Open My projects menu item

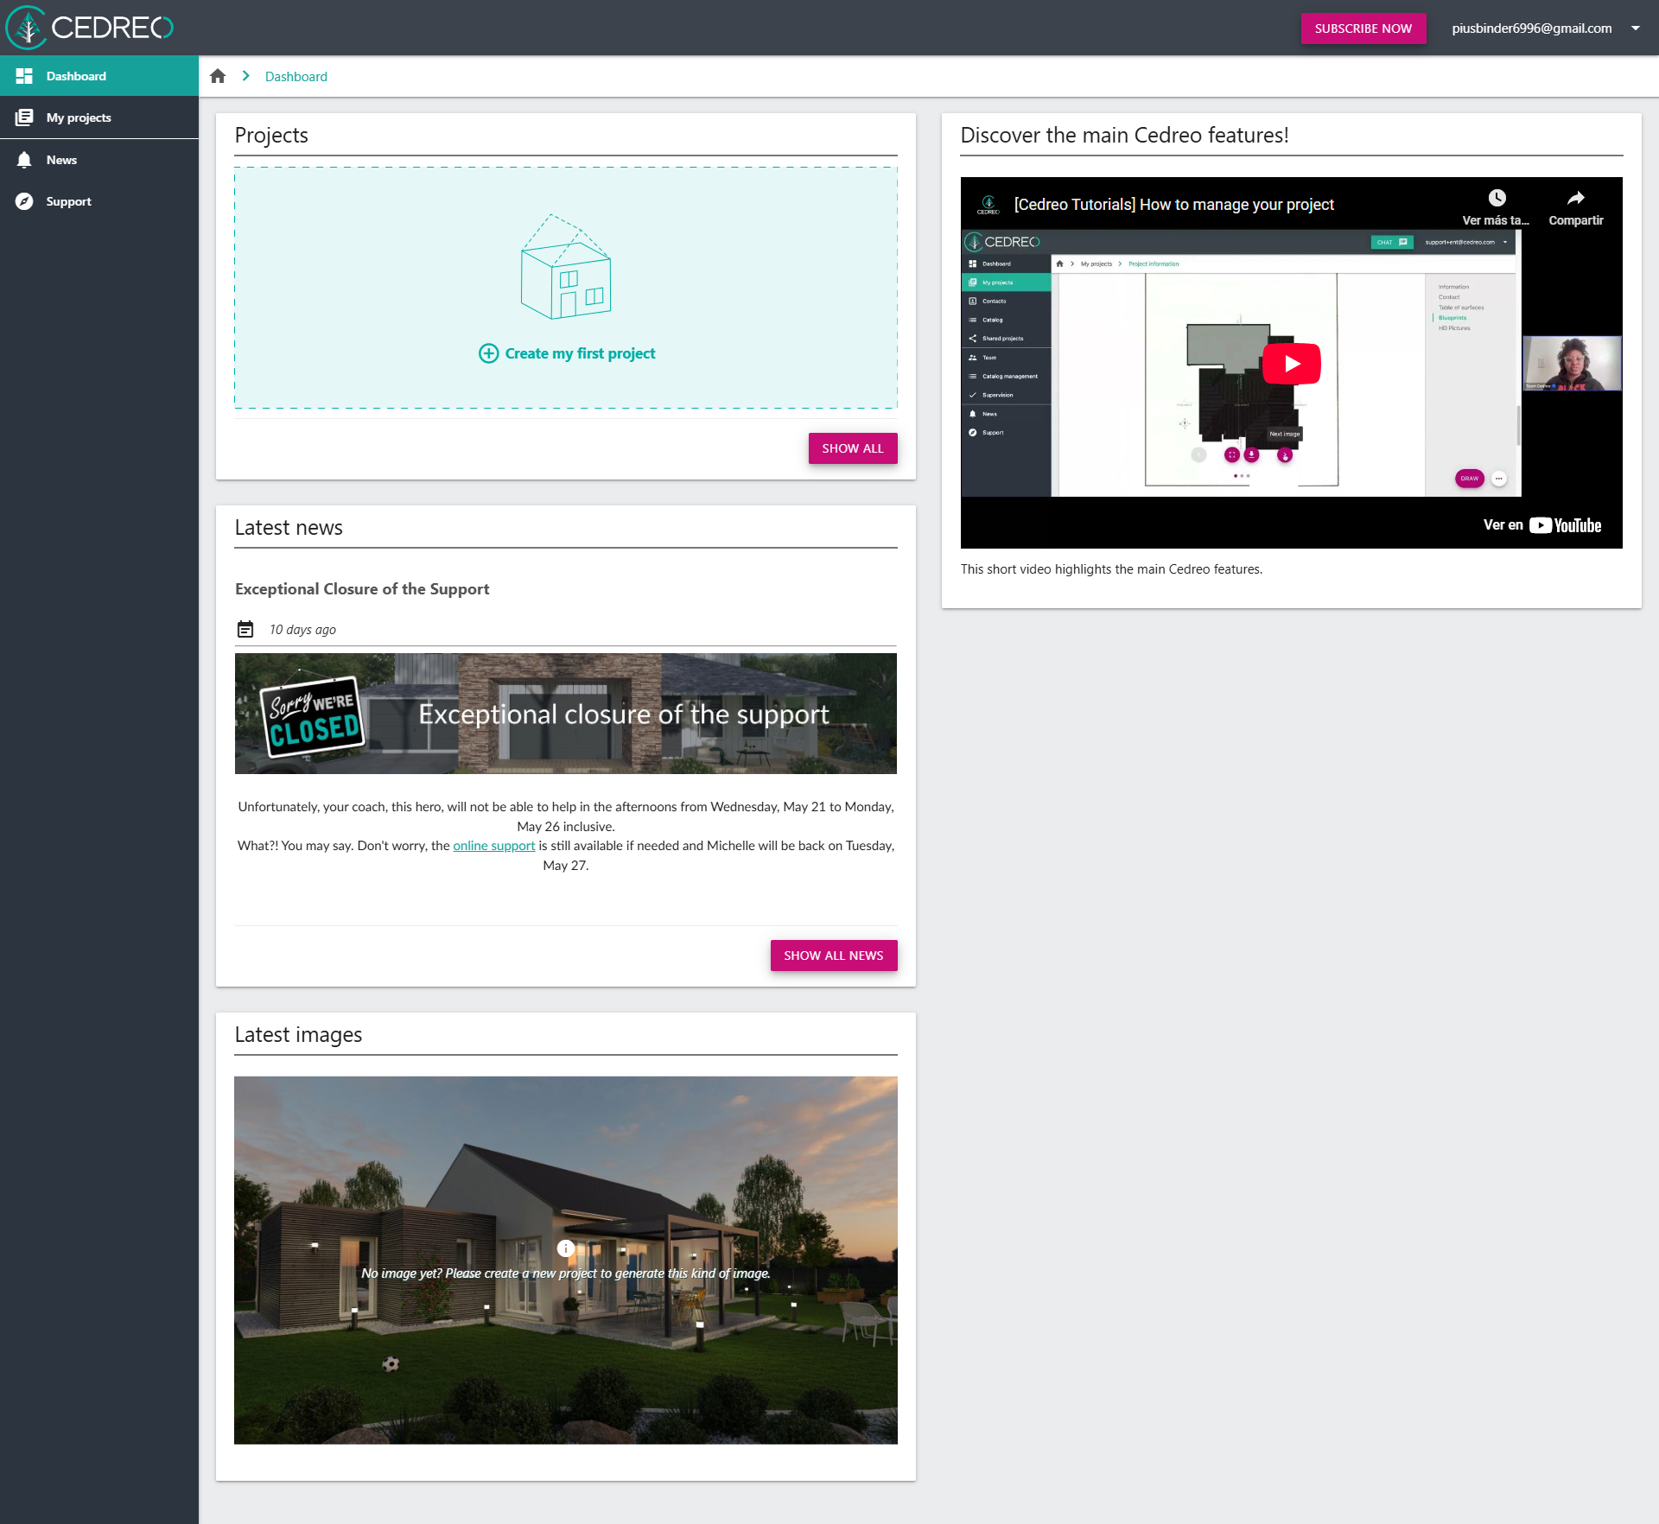point(79,117)
